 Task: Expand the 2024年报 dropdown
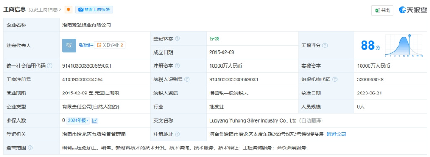point(78,120)
